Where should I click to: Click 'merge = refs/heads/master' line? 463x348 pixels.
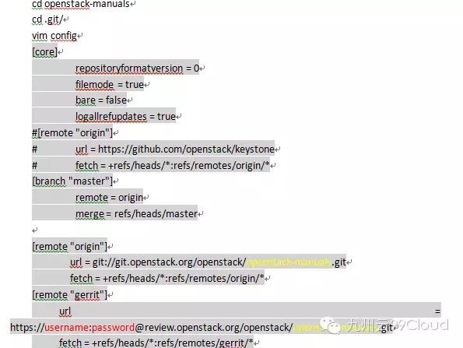click(136, 213)
